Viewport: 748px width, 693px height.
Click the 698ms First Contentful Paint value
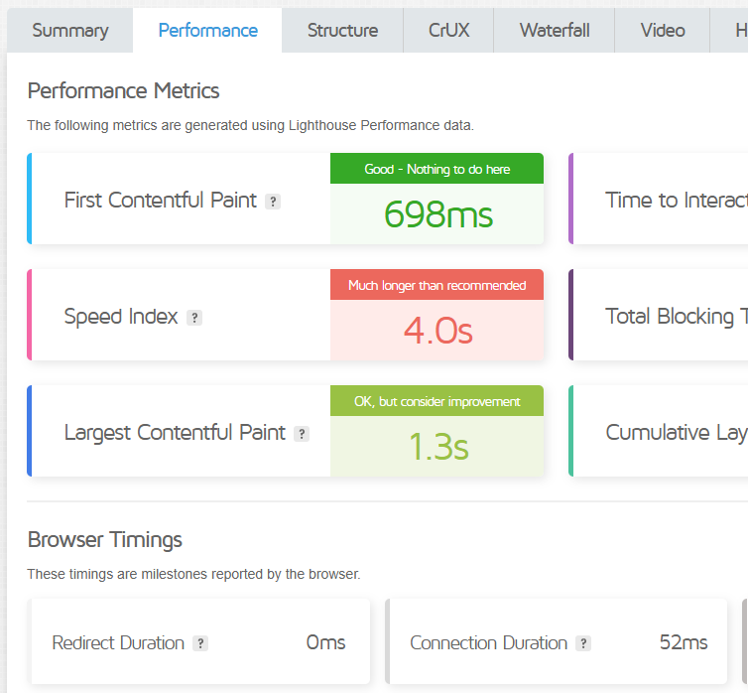[x=437, y=214]
